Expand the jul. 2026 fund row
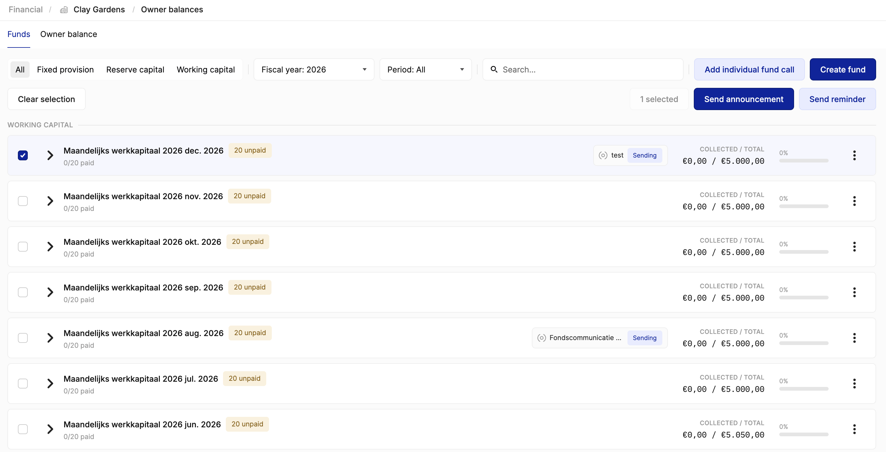This screenshot has height=452, width=886. (50, 384)
